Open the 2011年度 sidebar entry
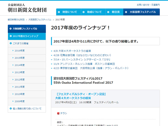The image size is (168, 126). (x=27, y=87)
